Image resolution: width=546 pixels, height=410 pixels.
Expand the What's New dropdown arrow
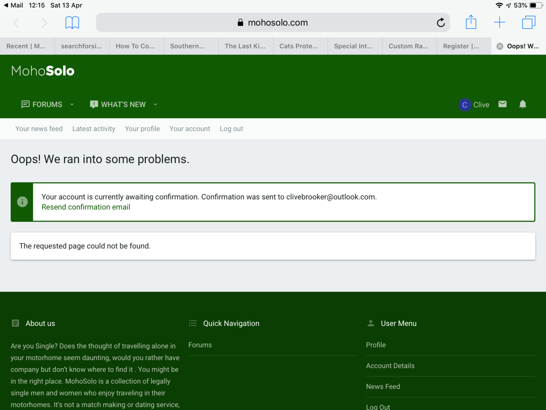click(155, 105)
